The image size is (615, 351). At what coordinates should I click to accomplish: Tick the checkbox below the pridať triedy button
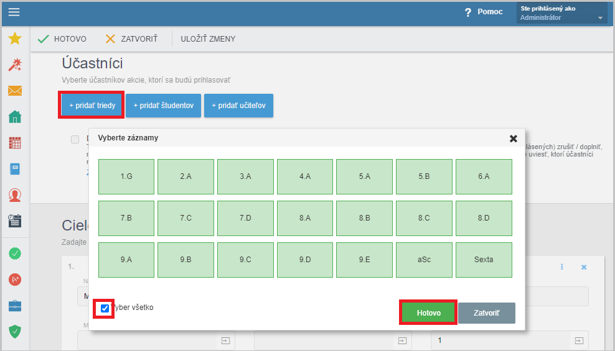75,139
